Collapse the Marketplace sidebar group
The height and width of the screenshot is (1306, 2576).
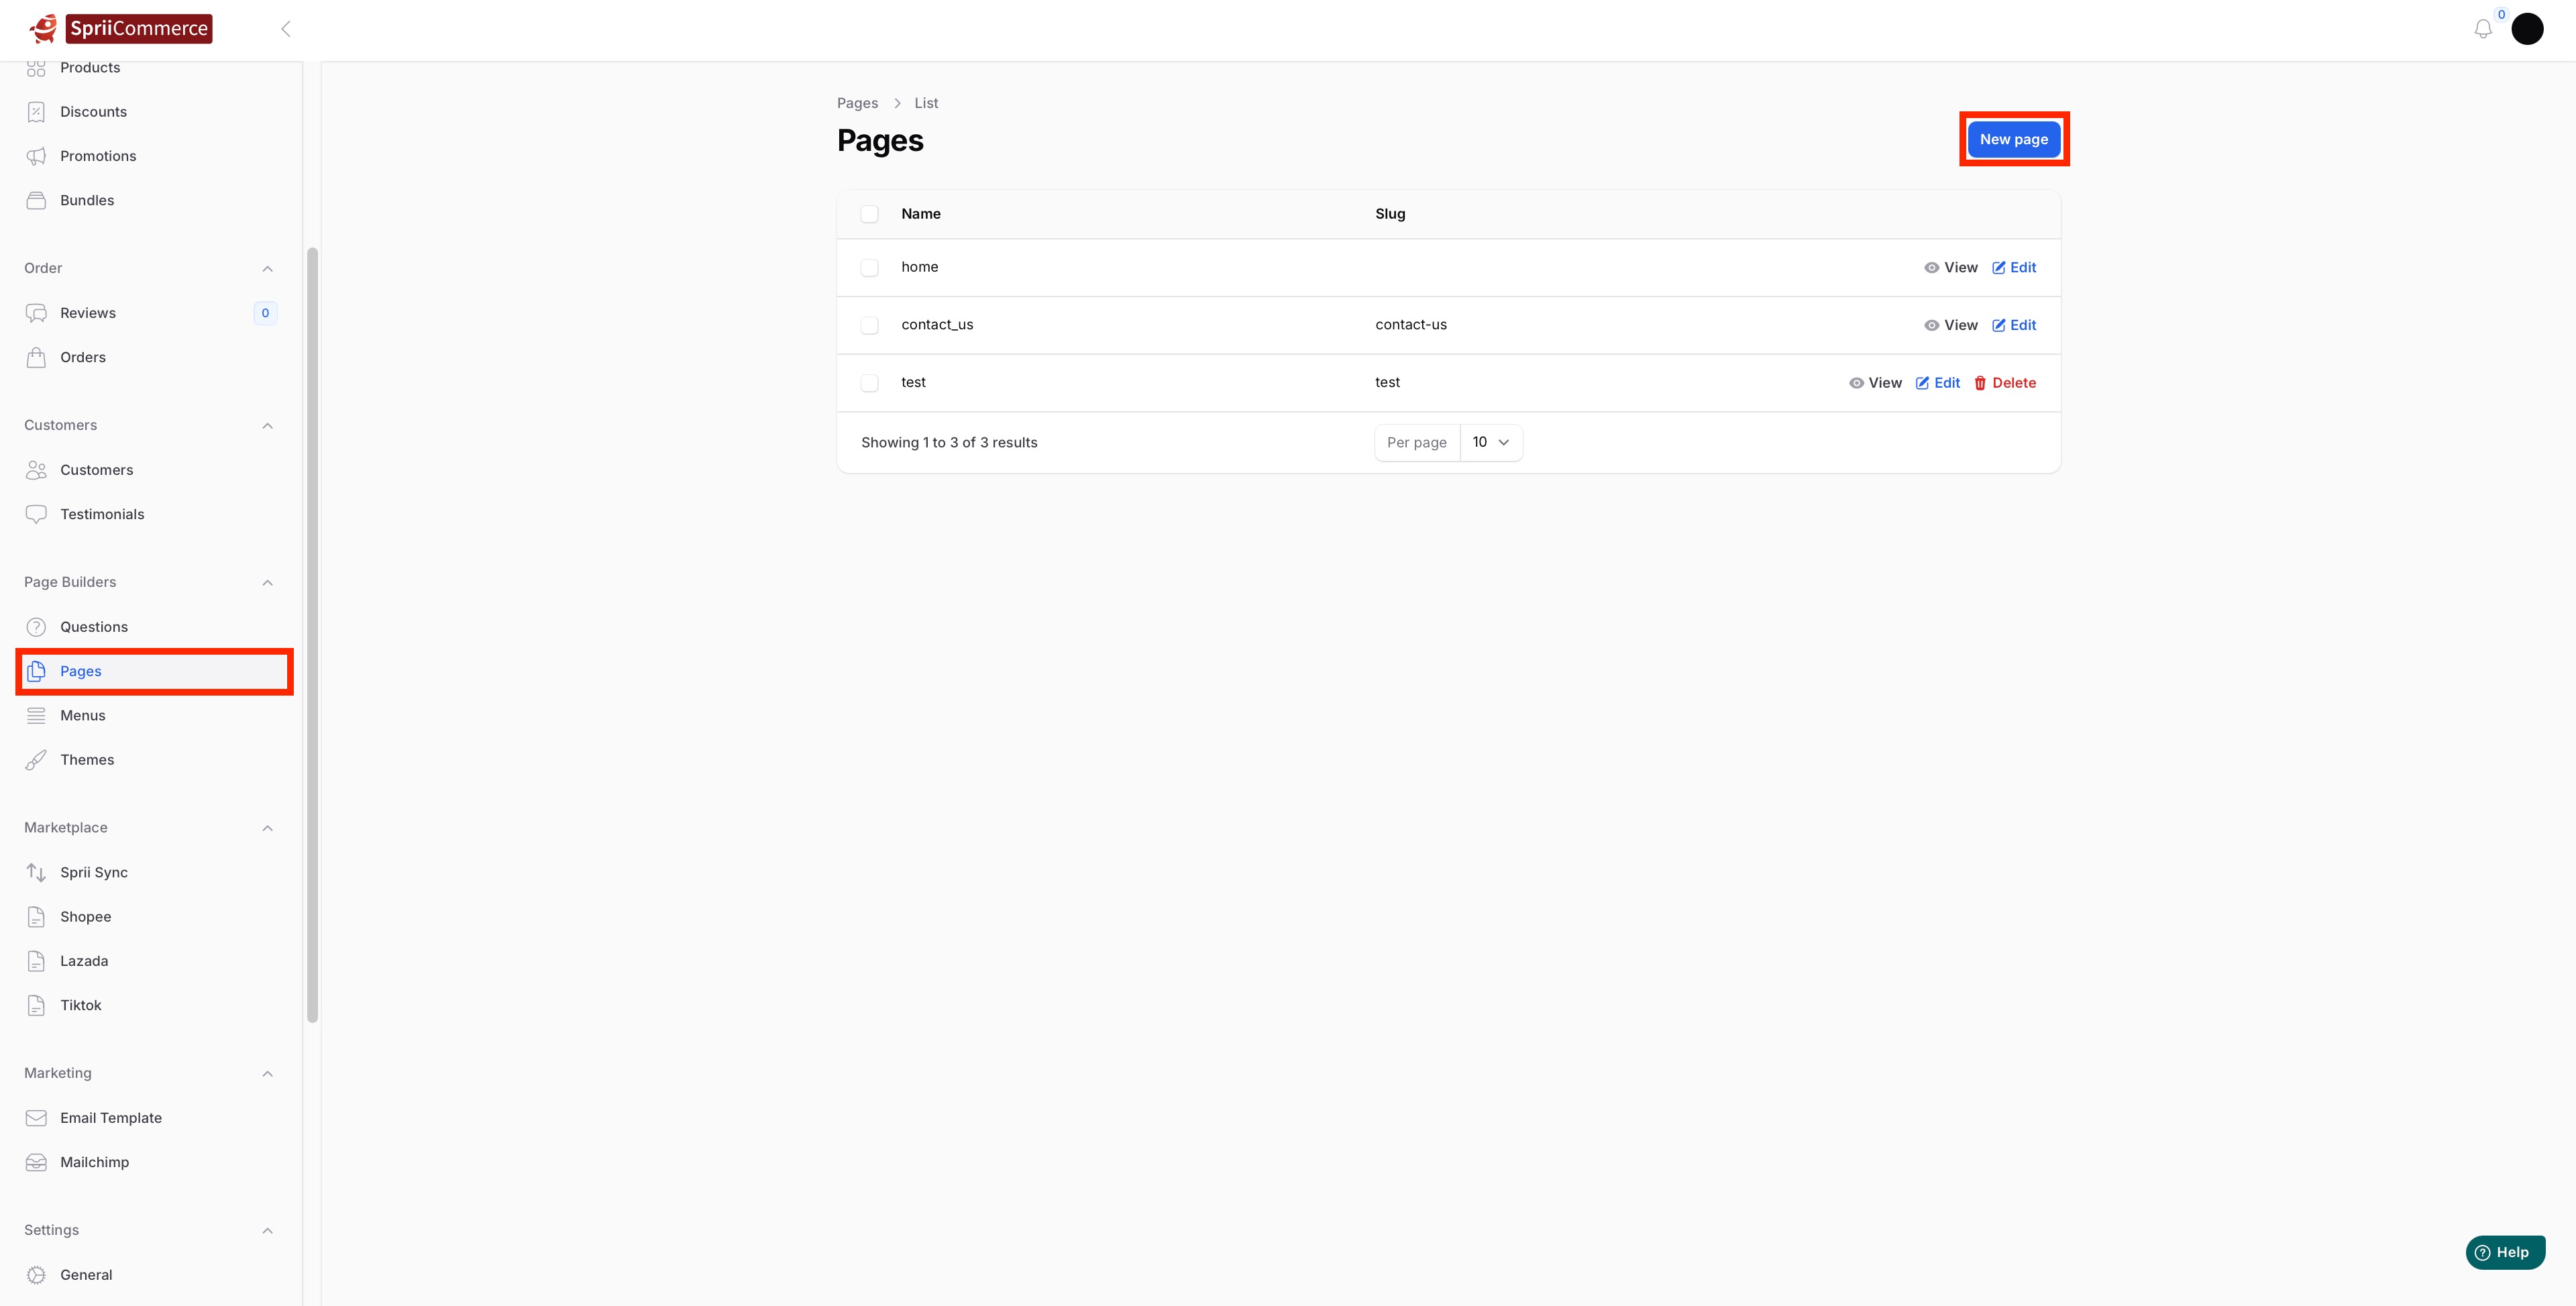[x=267, y=828]
